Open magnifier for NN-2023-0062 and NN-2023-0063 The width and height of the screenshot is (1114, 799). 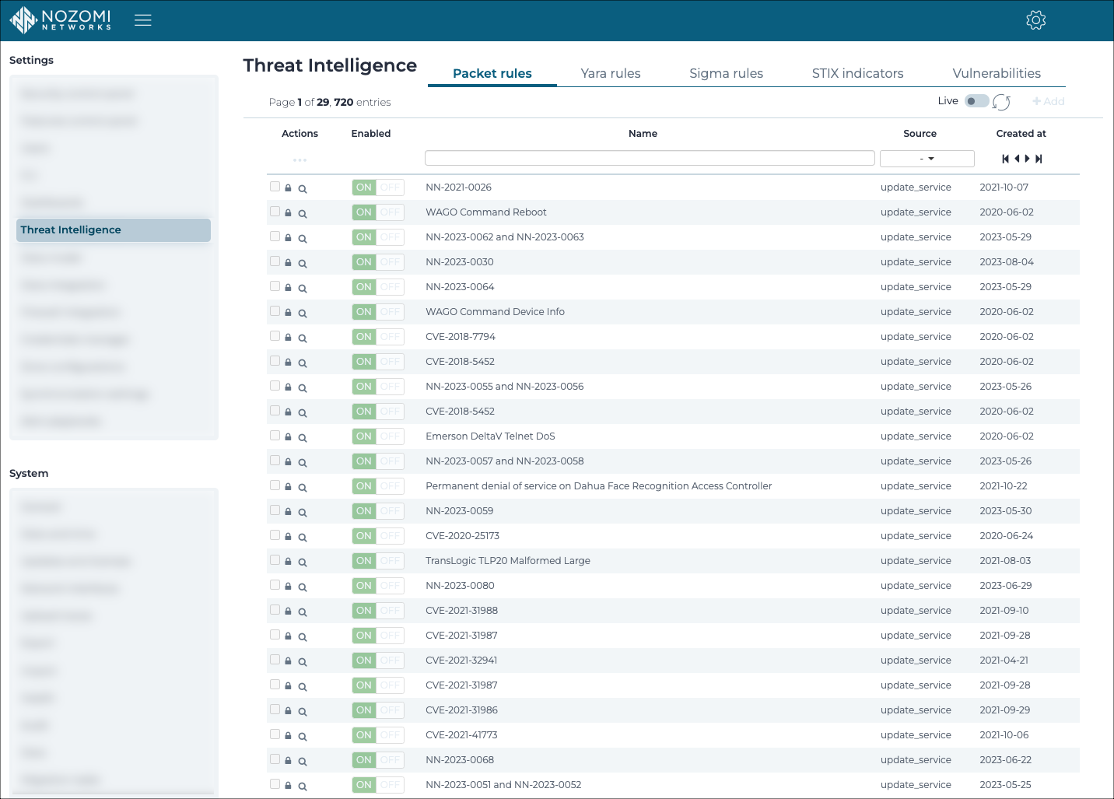303,239
